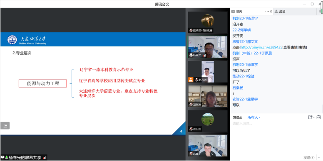The width and height of the screenshot is (323, 161).
Task: Click the orange host badge on 赵万通 tile
Action: pos(191,80)
